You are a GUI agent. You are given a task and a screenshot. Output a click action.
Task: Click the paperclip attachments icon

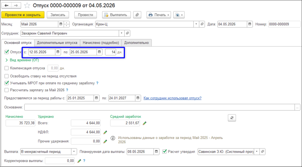coord(137,15)
